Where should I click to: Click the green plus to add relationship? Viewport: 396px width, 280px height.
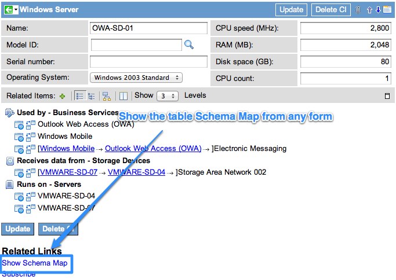[63, 96]
